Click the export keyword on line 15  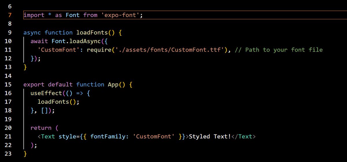34,84
